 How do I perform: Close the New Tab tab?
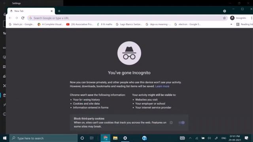pyautogui.click(x=52, y=11)
